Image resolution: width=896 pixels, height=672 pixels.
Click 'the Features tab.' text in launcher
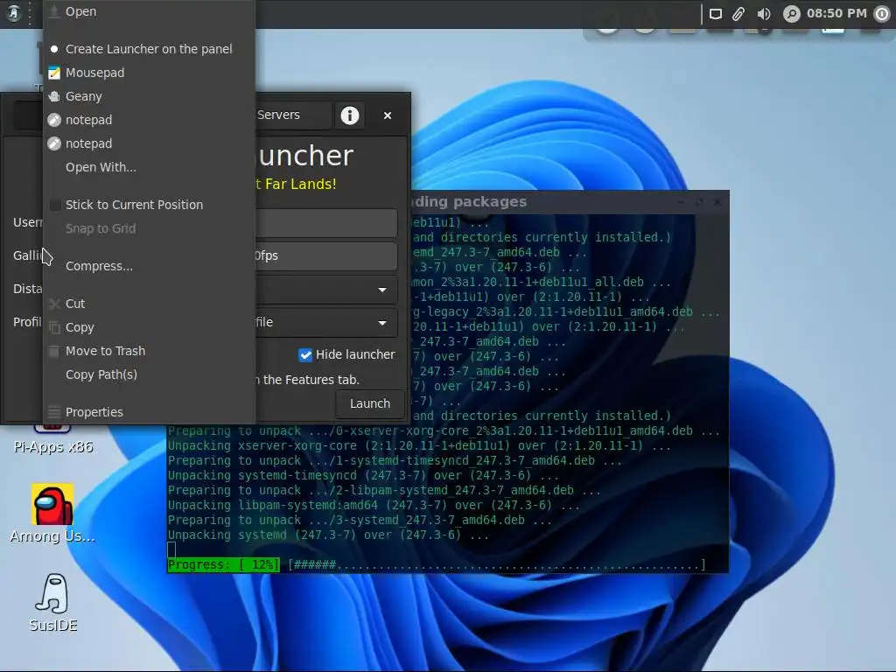(311, 380)
